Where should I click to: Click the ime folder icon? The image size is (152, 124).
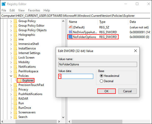[15, 39]
